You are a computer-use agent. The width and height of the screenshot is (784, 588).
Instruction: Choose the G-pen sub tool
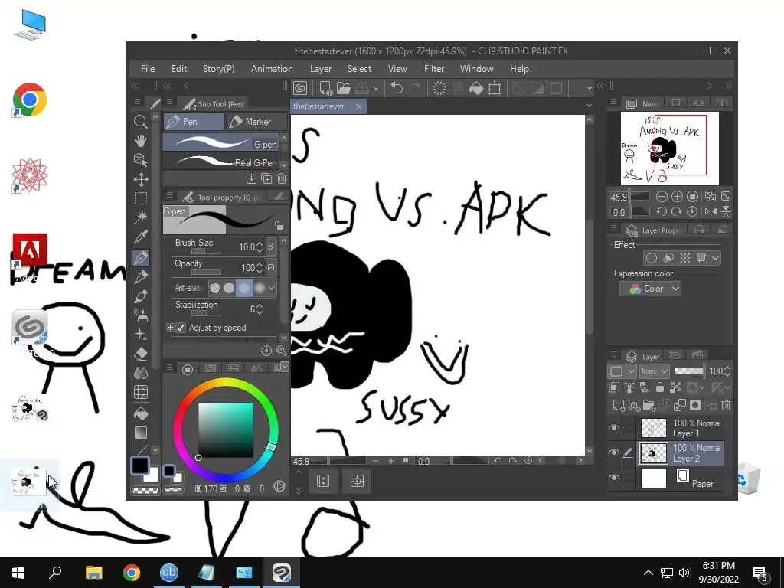click(220, 142)
